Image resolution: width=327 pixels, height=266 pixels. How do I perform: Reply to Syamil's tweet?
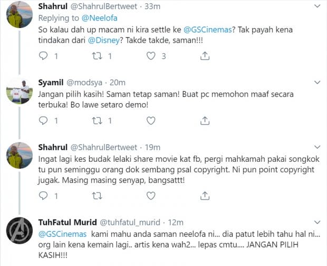44,121
